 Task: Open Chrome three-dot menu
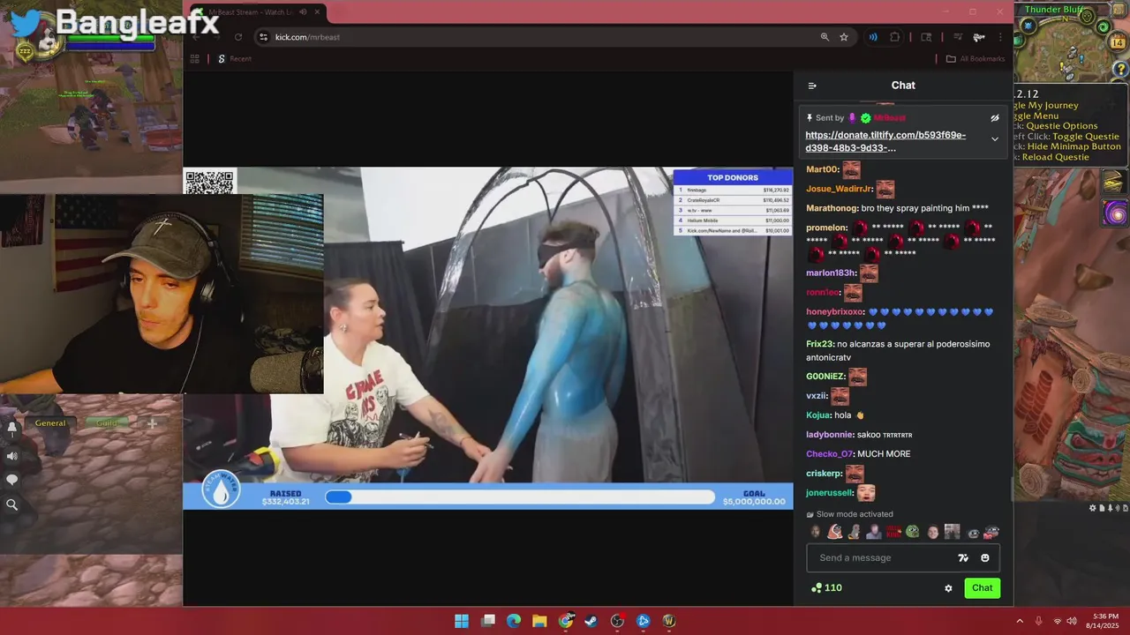1000,37
